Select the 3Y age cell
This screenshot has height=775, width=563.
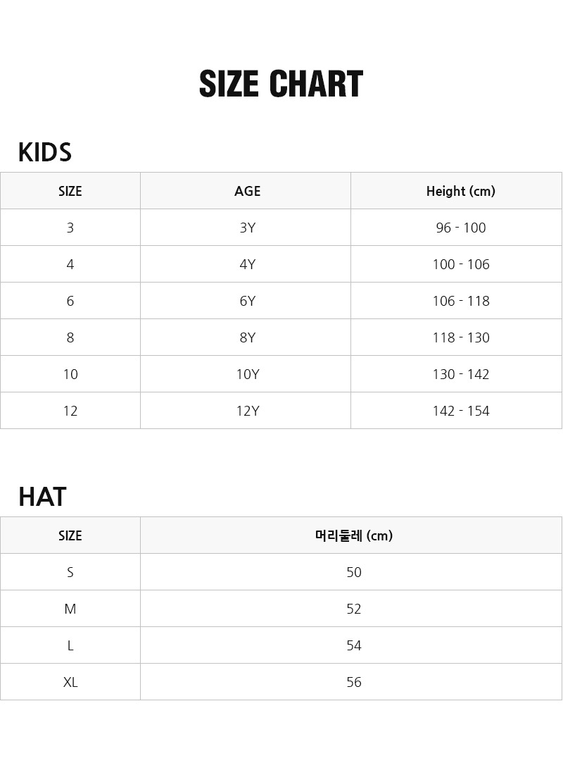point(247,228)
